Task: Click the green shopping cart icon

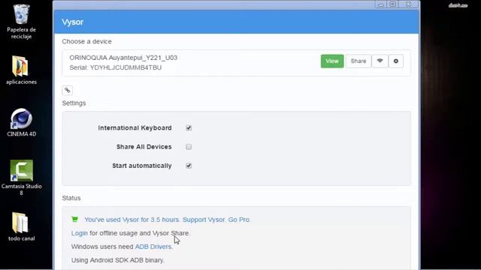Action: [x=75, y=219]
